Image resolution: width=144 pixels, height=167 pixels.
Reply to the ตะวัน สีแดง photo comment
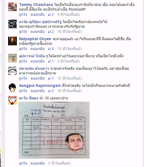click(x=38, y=163)
